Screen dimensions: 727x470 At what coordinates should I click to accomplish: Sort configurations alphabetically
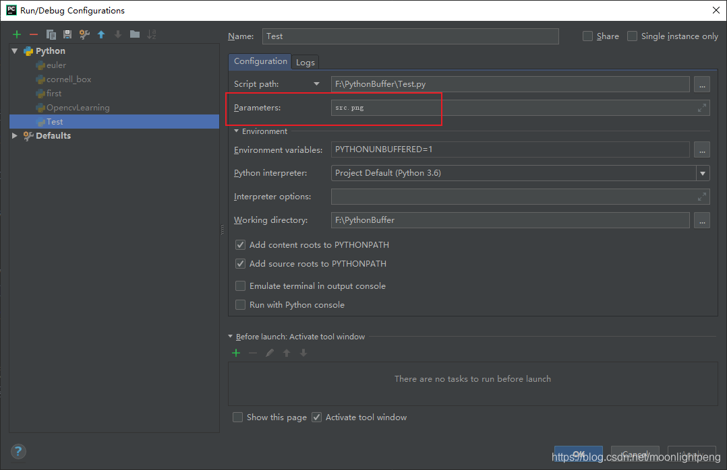pos(152,34)
